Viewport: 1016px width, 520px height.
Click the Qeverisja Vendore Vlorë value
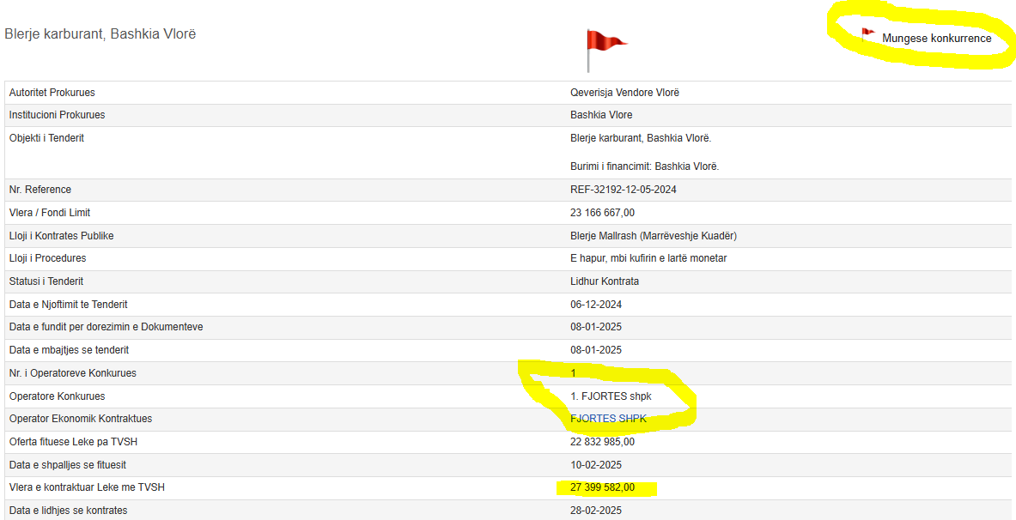click(624, 93)
